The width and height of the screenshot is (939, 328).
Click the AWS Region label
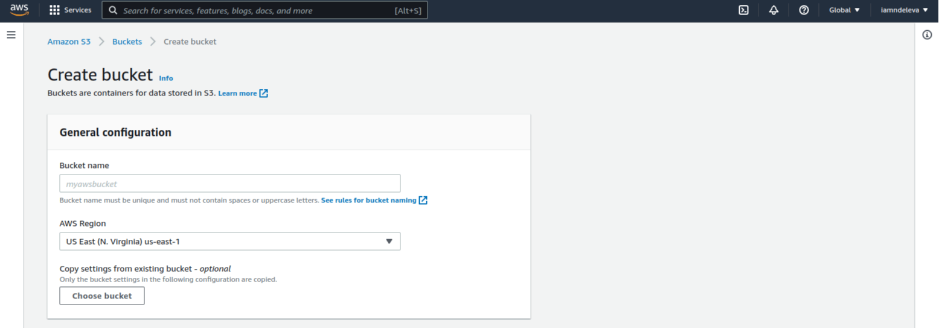[x=83, y=223]
